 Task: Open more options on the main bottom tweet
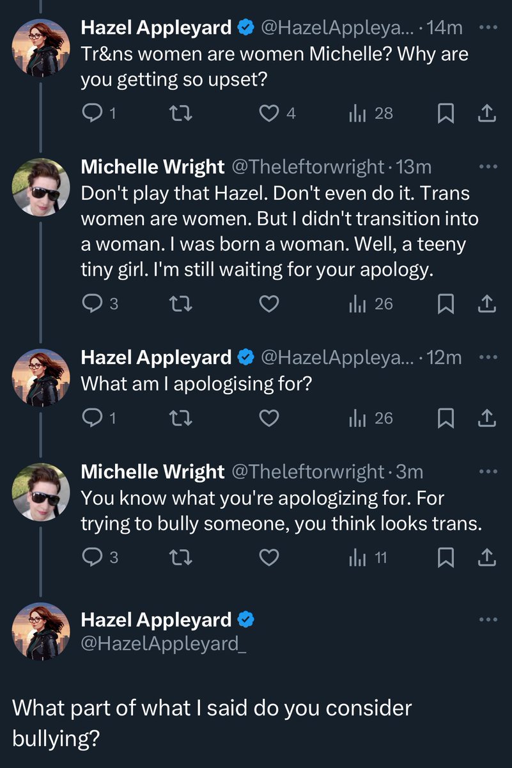pos(488,620)
